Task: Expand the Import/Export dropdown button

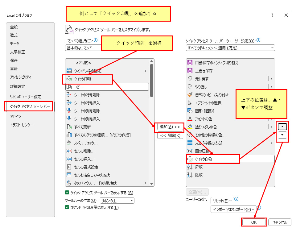Action: click(233, 209)
